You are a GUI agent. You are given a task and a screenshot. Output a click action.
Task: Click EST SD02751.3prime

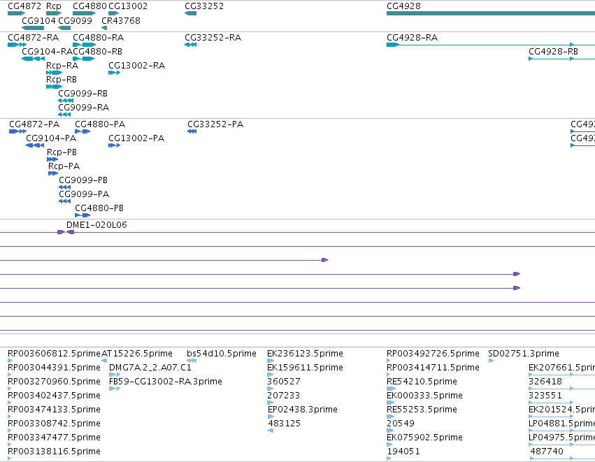coord(524,354)
